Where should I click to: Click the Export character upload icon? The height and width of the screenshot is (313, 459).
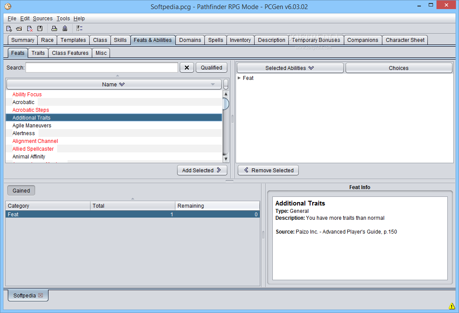(65, 28)
